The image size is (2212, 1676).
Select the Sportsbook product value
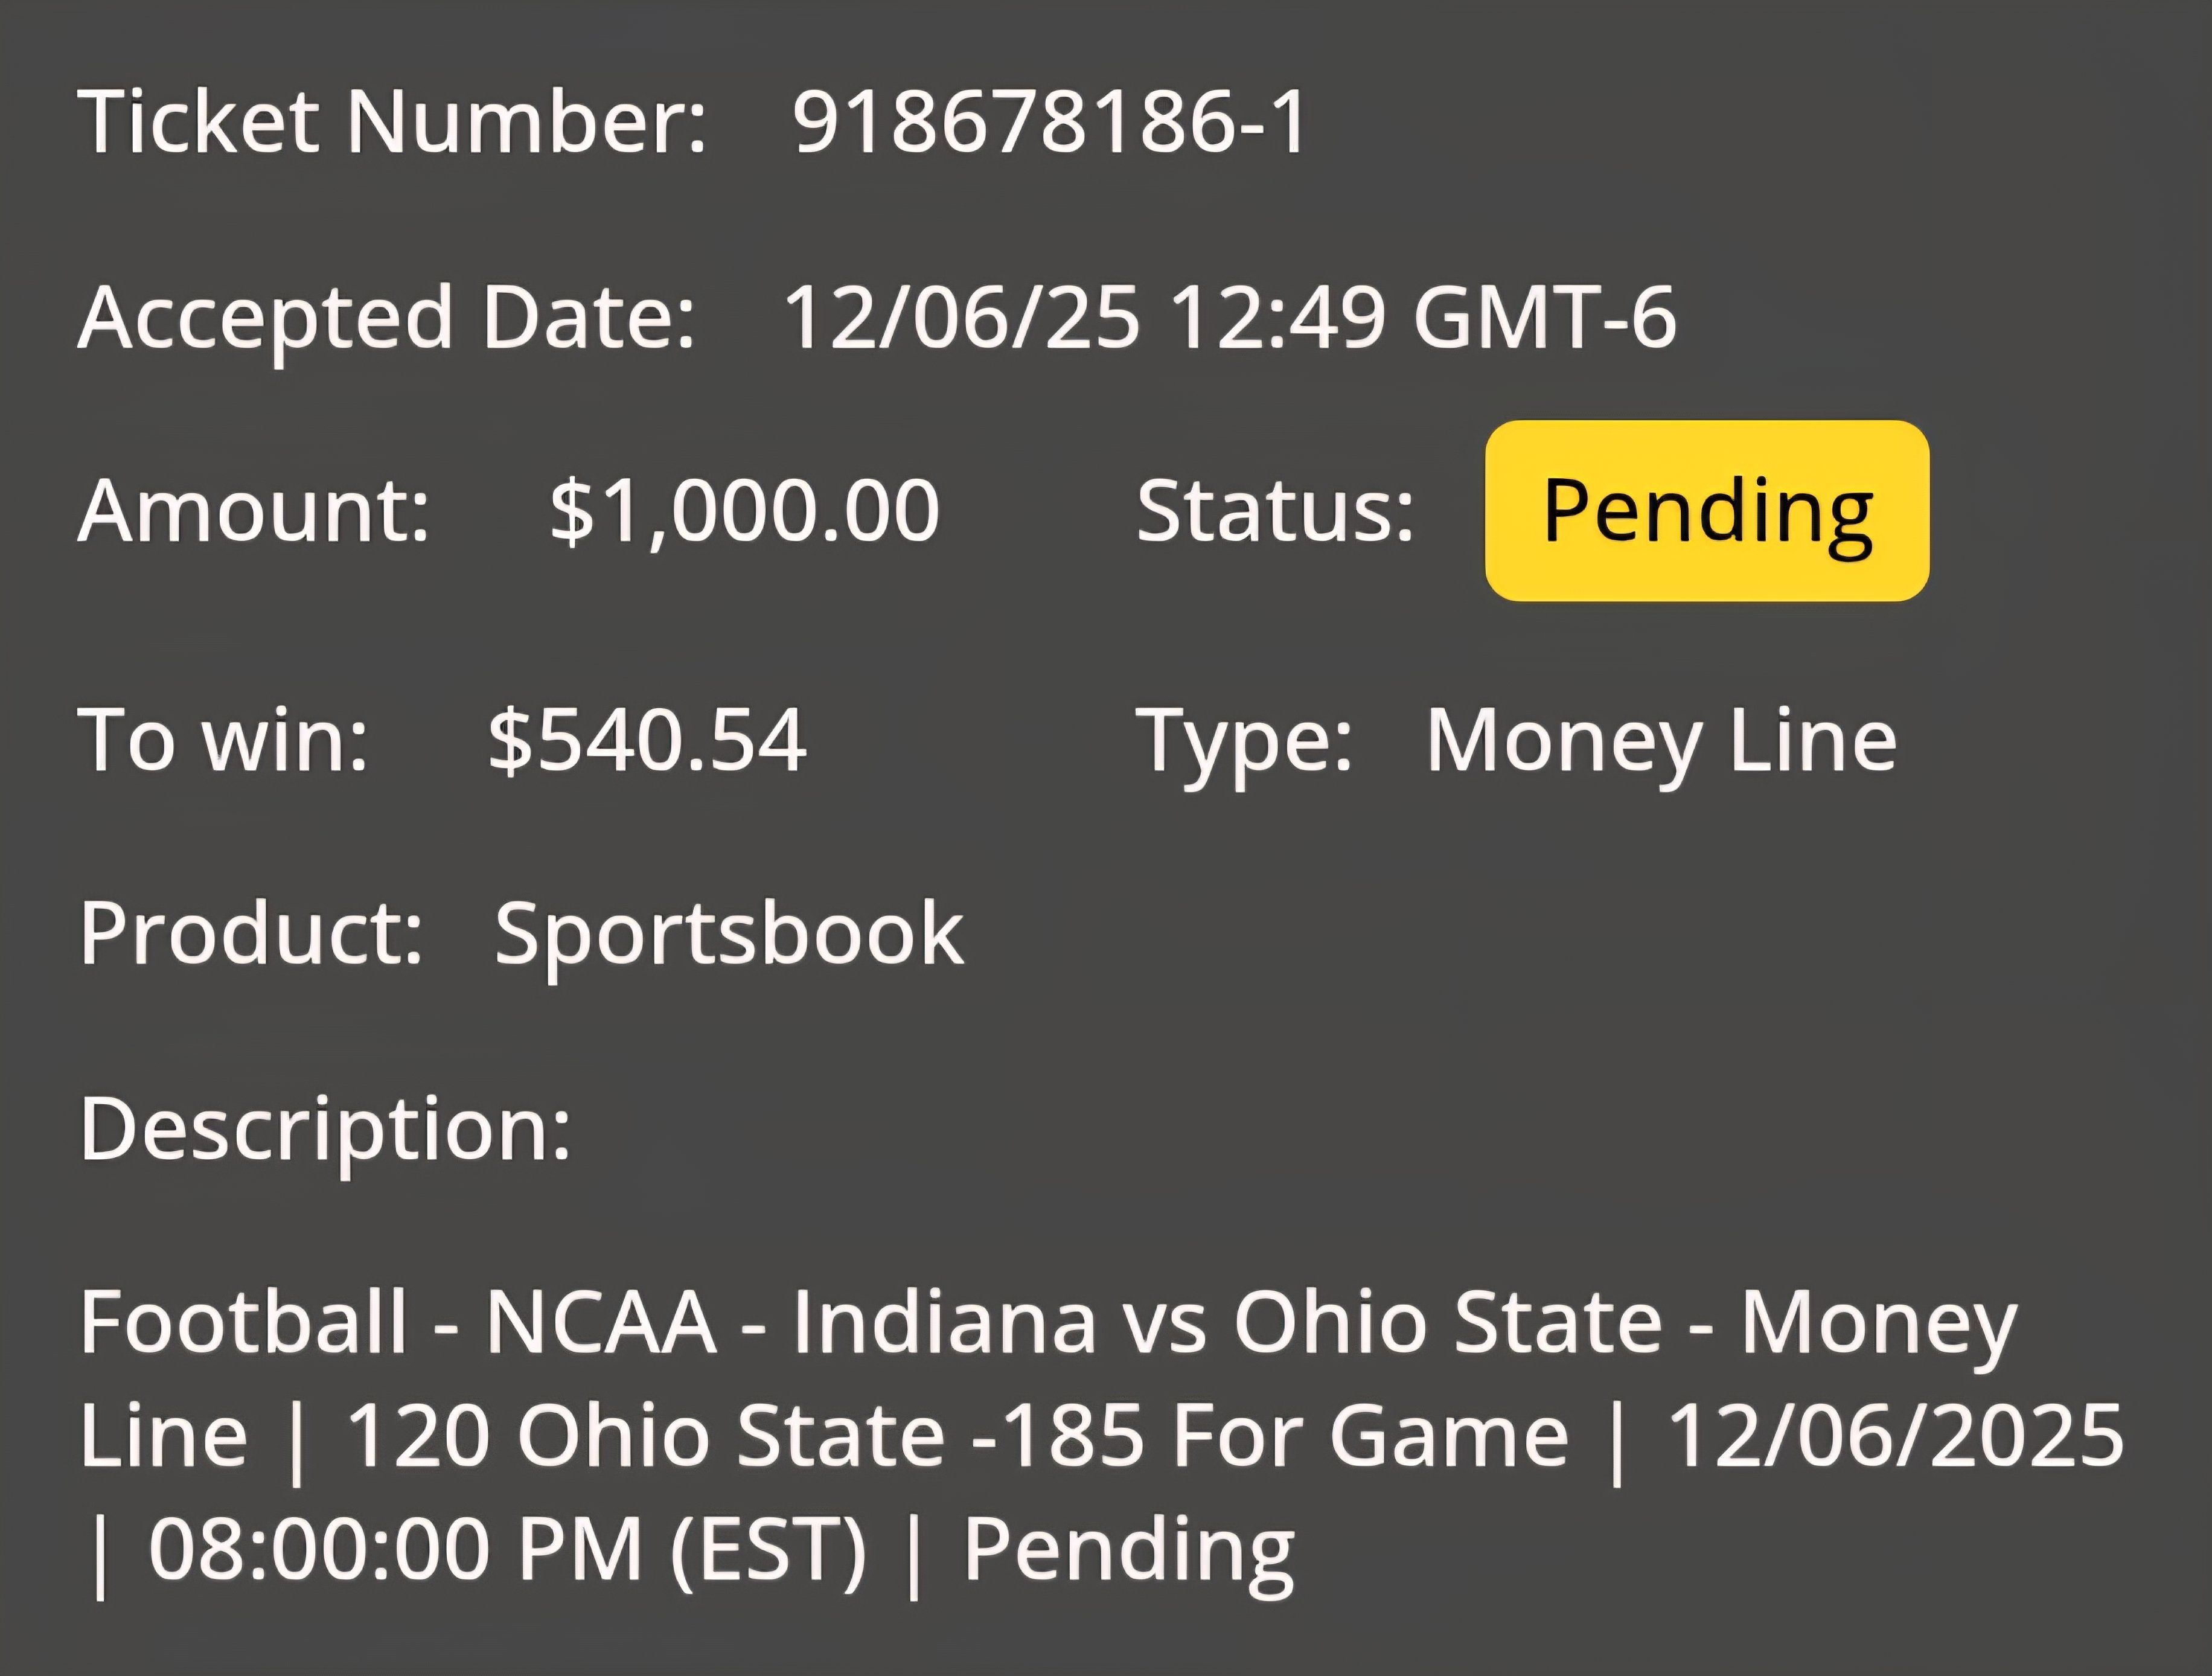[730, 936]
